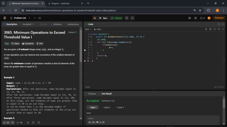Expand editor to full screen icon
The height and width of the screenshot is (127, 227).
coord(223,29)
